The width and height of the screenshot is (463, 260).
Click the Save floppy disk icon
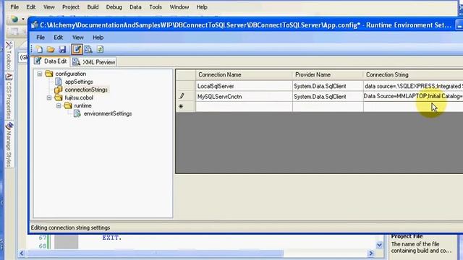62,49
